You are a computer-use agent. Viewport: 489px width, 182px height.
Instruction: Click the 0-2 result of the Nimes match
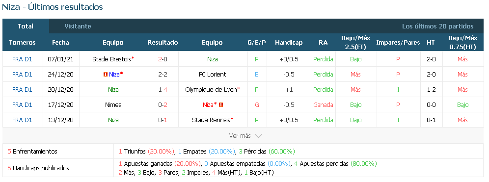point(163,104)
